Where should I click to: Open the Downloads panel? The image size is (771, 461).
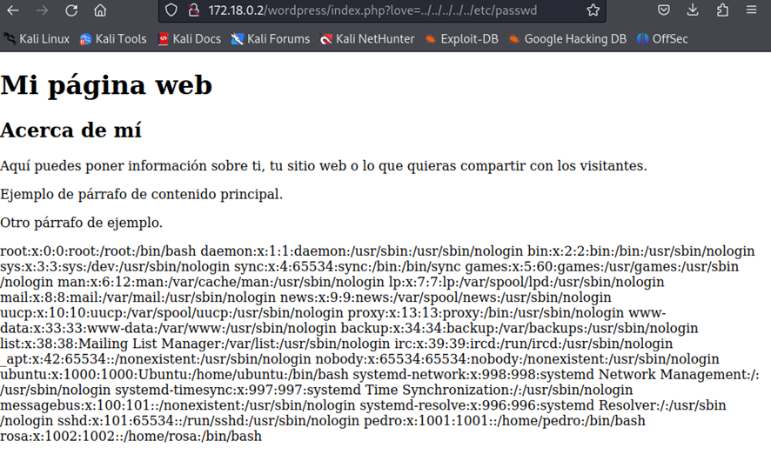[x=693, y=10]
